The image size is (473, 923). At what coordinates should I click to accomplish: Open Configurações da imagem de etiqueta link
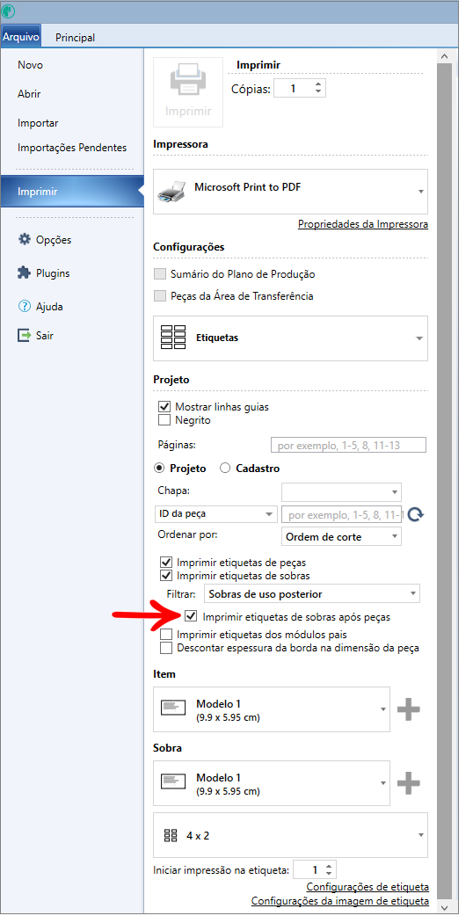(340, 901)
